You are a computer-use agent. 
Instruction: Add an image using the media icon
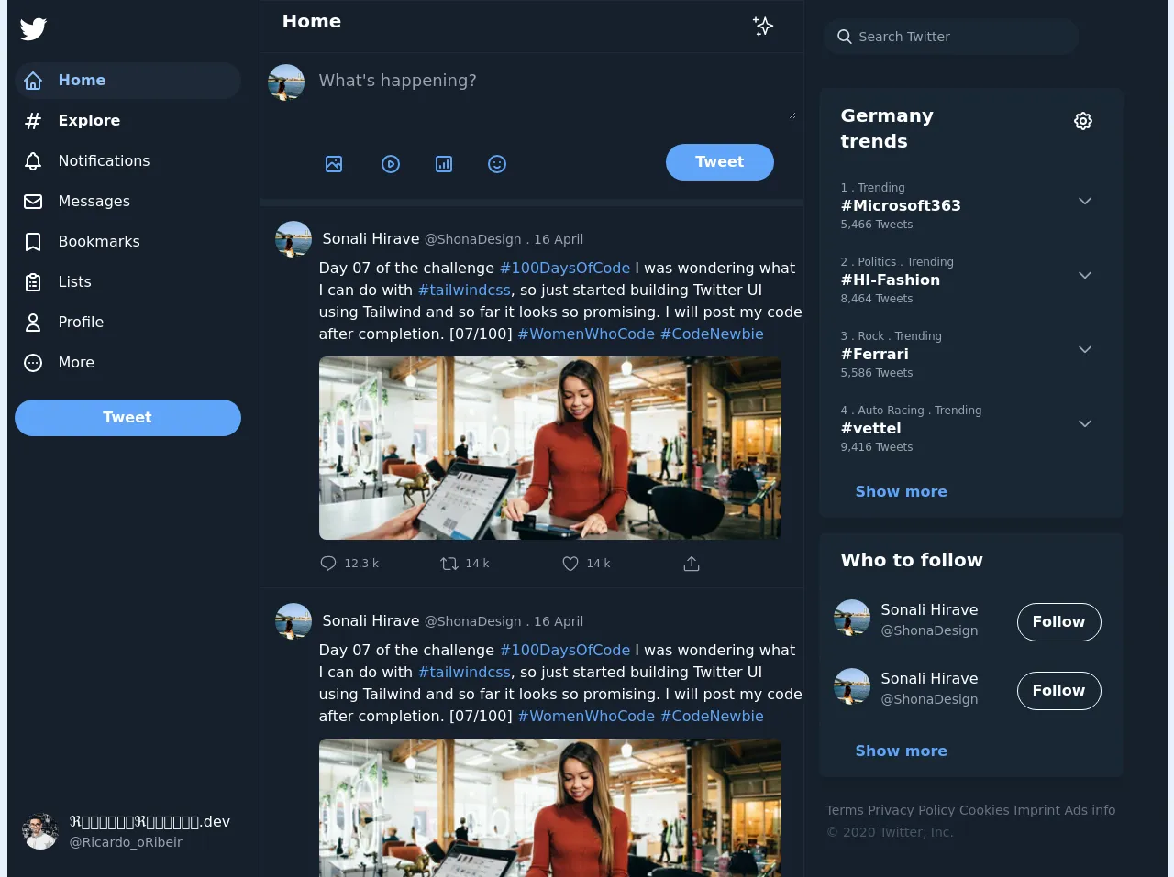(334, 164)
